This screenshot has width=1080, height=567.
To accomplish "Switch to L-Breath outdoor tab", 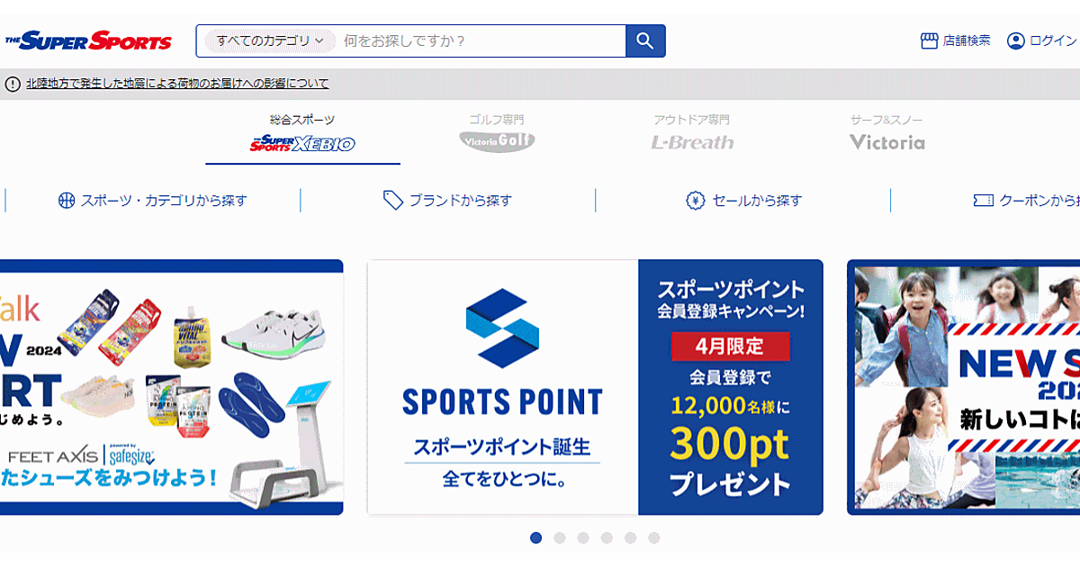I will 692,134.
